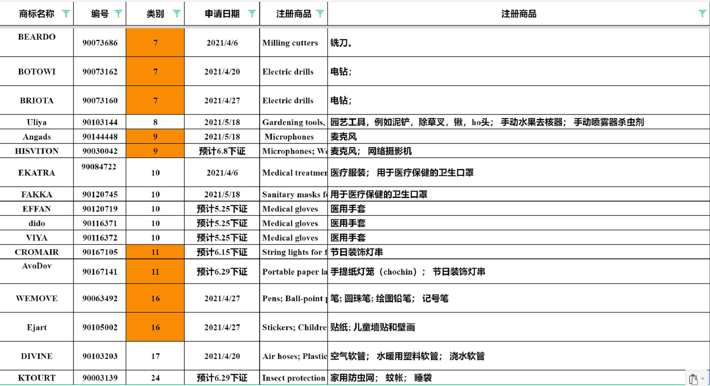
Task: Select the 商标名称 header cell
Action: [37, 13]
